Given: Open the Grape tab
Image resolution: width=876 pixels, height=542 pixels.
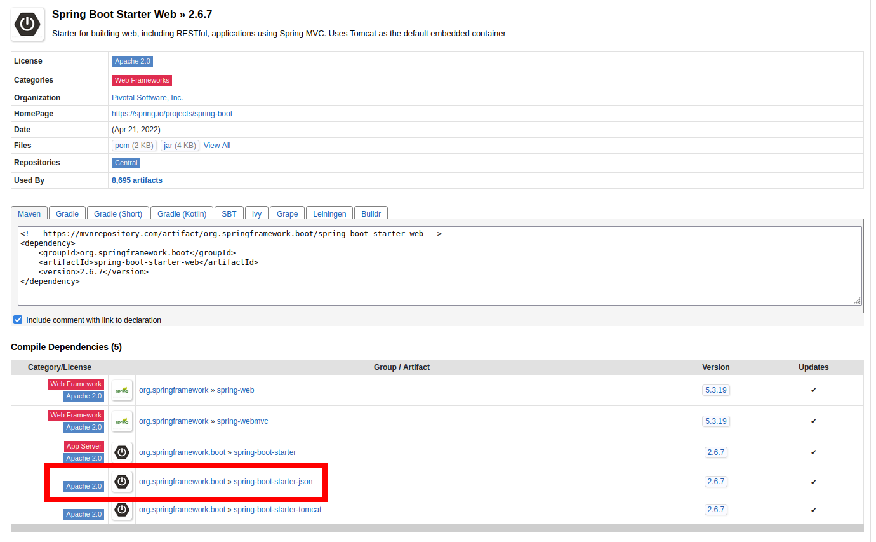Looking at the screenshot, I should click(288, 214).
